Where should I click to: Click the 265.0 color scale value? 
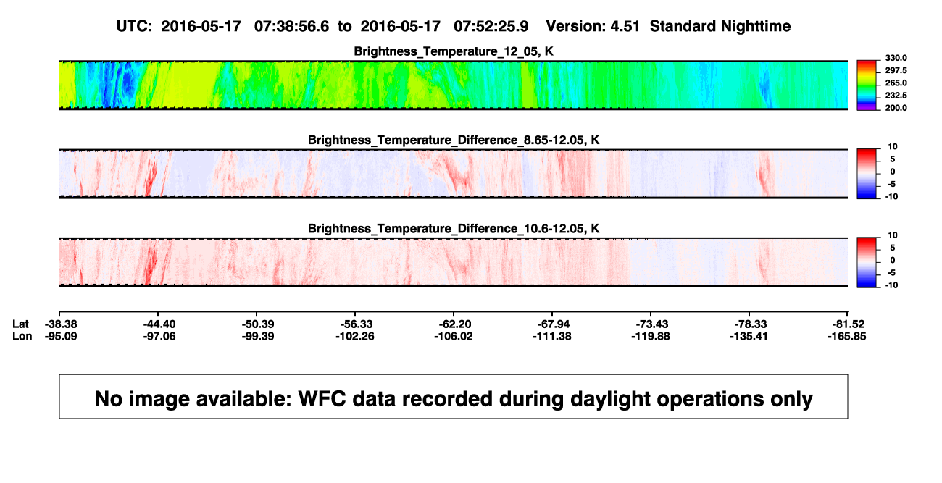tap(895, 83)
